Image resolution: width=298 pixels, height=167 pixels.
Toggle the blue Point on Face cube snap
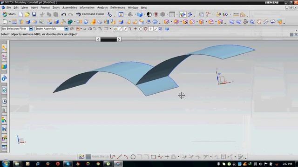167,29
